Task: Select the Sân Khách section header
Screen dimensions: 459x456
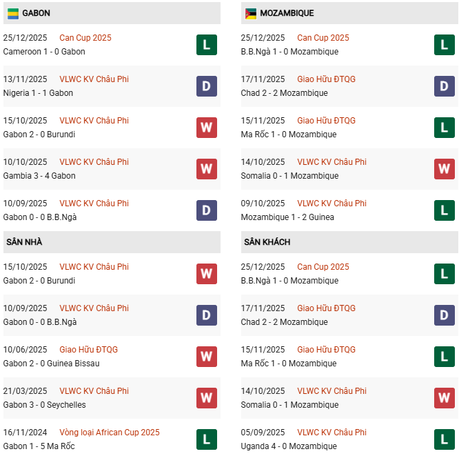Action: 267,242
